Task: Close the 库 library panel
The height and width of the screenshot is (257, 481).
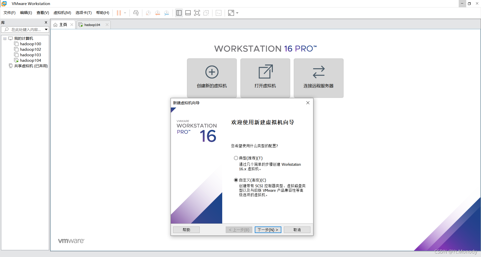Action: tap(46, 22)
